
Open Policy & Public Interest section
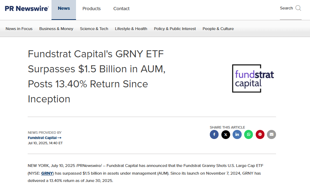tap(175, 29)
